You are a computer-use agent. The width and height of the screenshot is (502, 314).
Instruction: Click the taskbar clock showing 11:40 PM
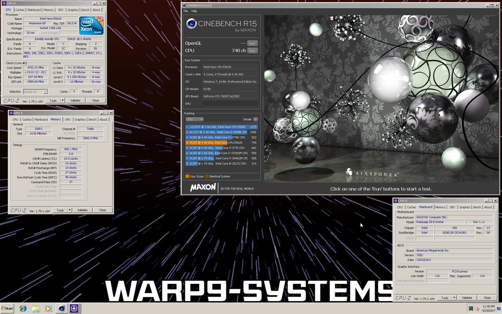point(488,309)
